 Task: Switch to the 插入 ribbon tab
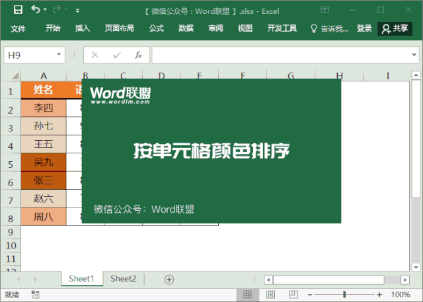pyautogui.click(x=83, y=28)
